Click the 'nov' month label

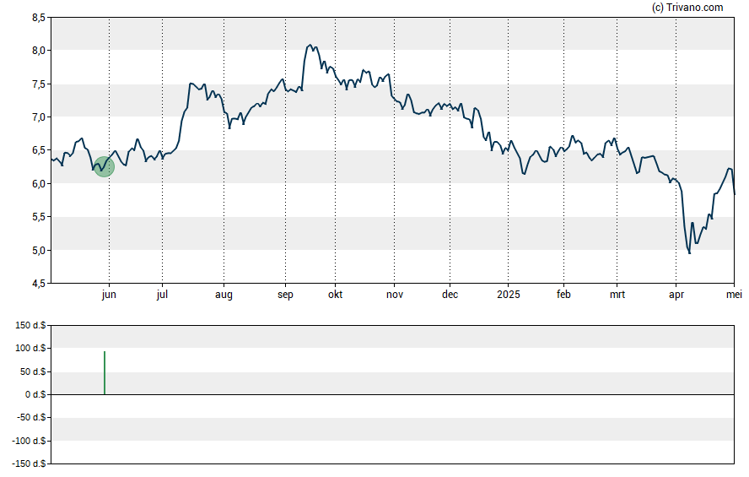click(395, 295)
